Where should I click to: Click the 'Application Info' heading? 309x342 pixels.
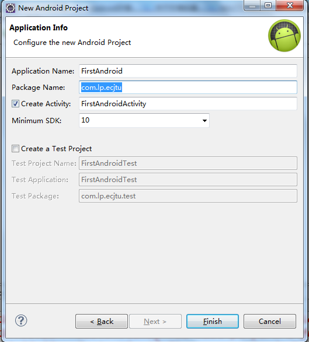pos(39,27)
